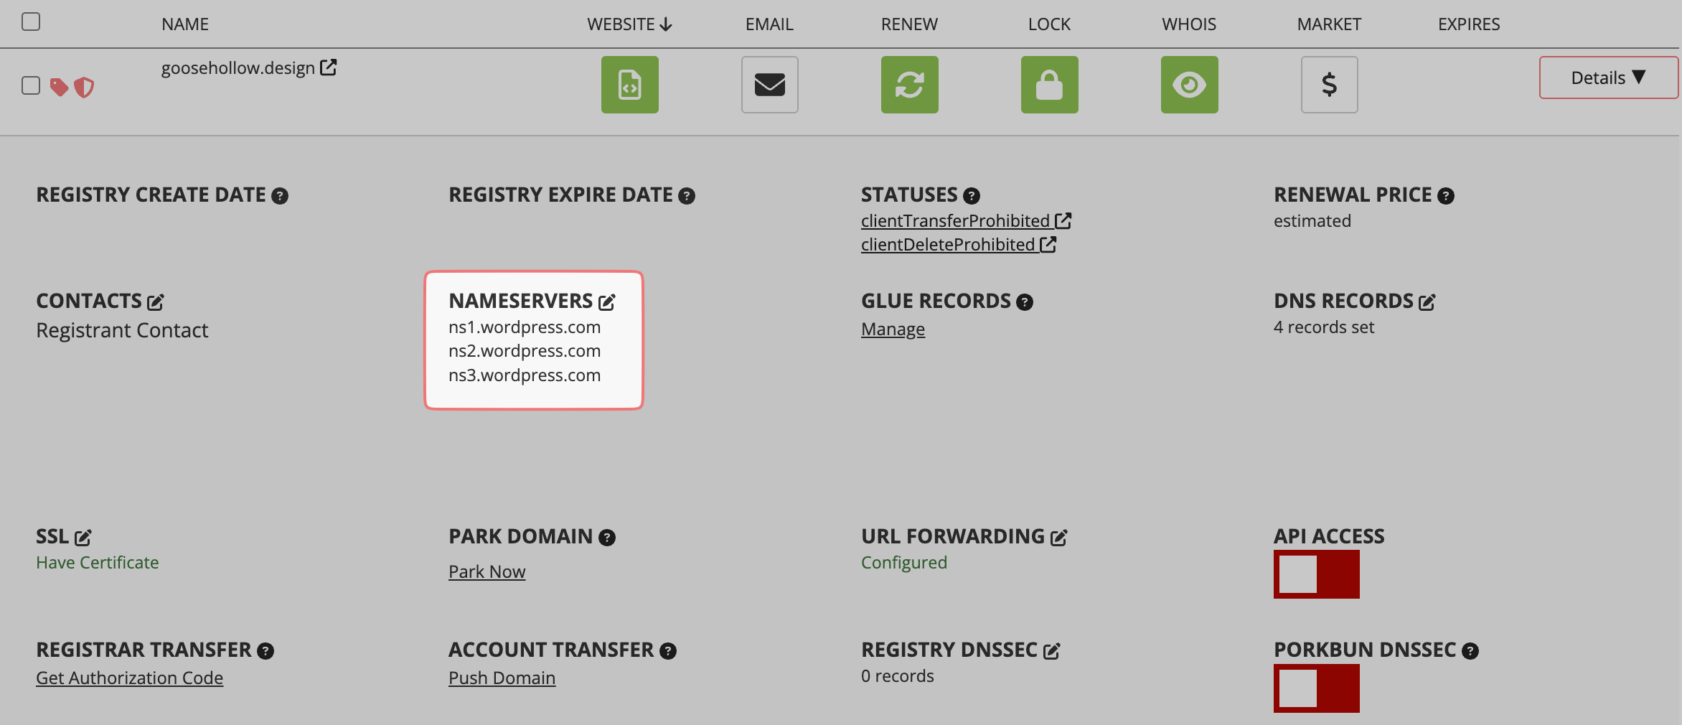Image resolution: width=1682 pixels, height=725 pixels.
Task: Toggle the Porkbun DNSSEC switch
Action: [x=1316, y=688]
